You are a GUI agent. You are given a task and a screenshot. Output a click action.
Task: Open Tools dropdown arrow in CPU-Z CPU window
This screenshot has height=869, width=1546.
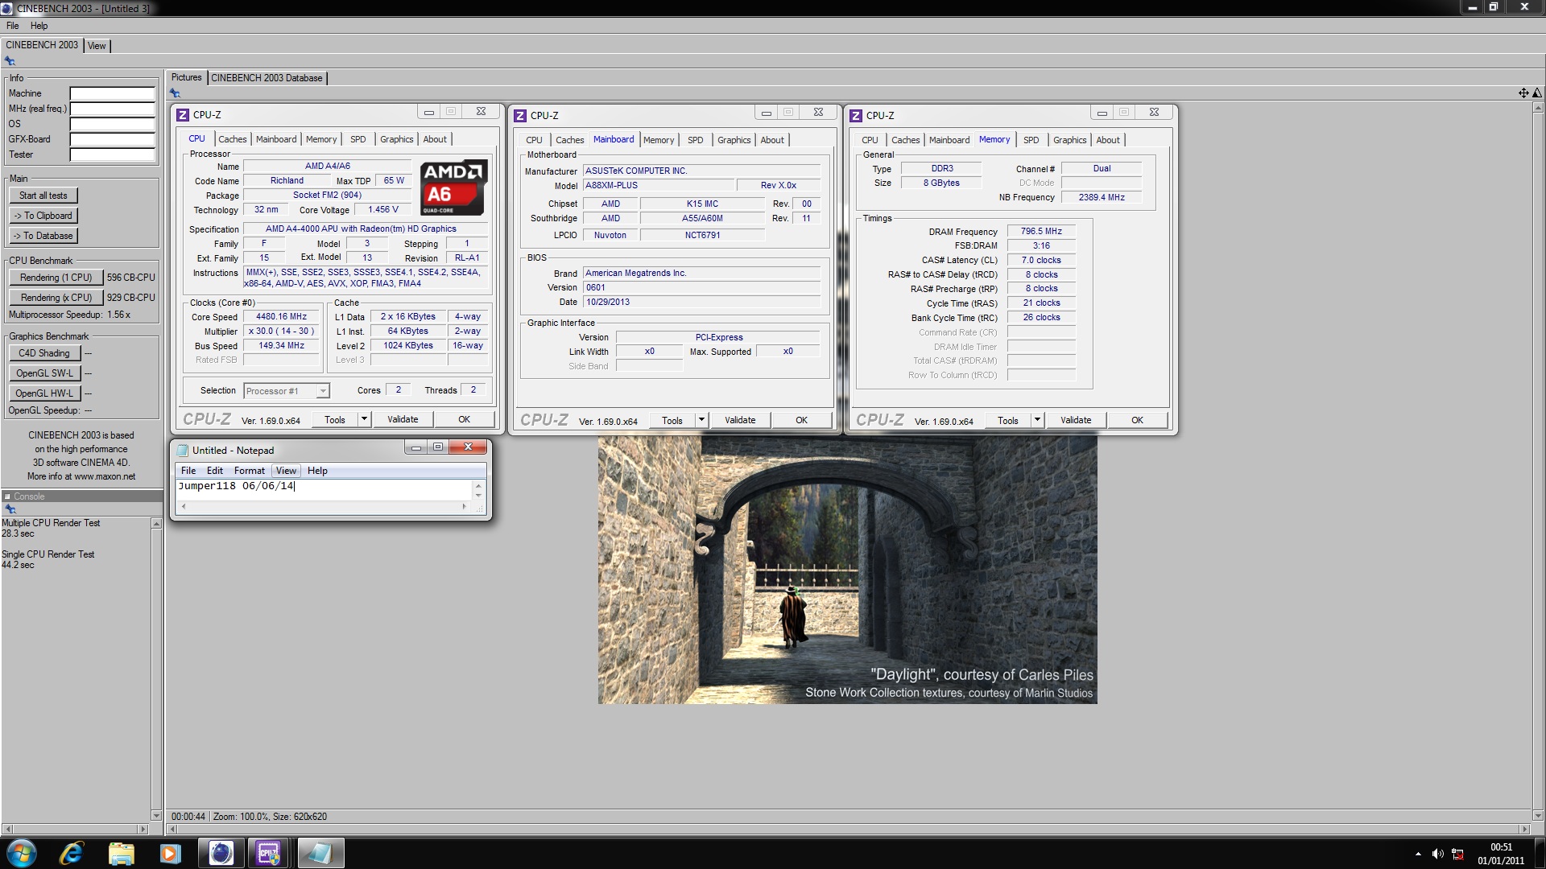[x=364, y=418]
